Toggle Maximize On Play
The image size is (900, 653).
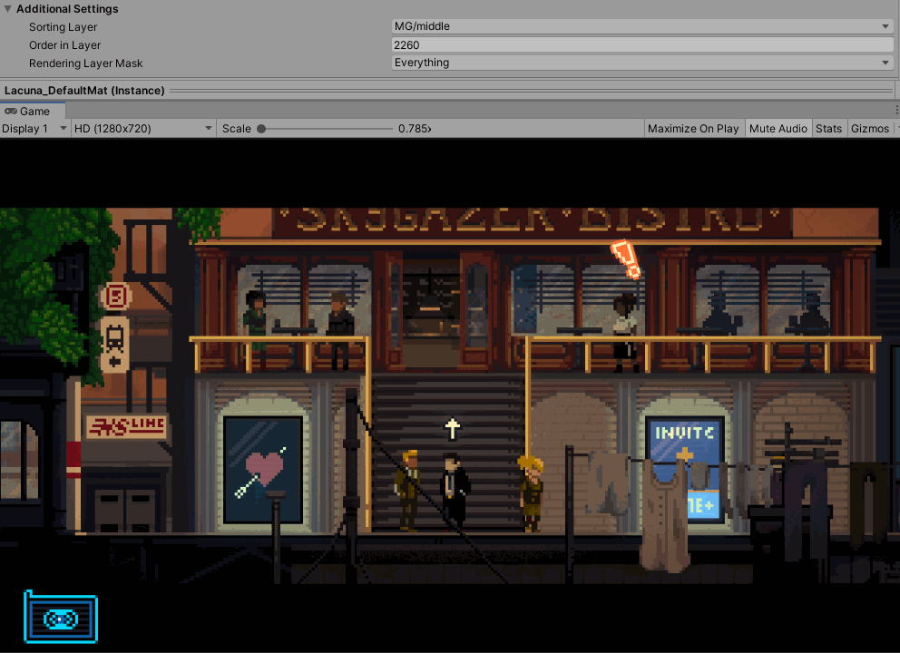click(x=693, y=129)
